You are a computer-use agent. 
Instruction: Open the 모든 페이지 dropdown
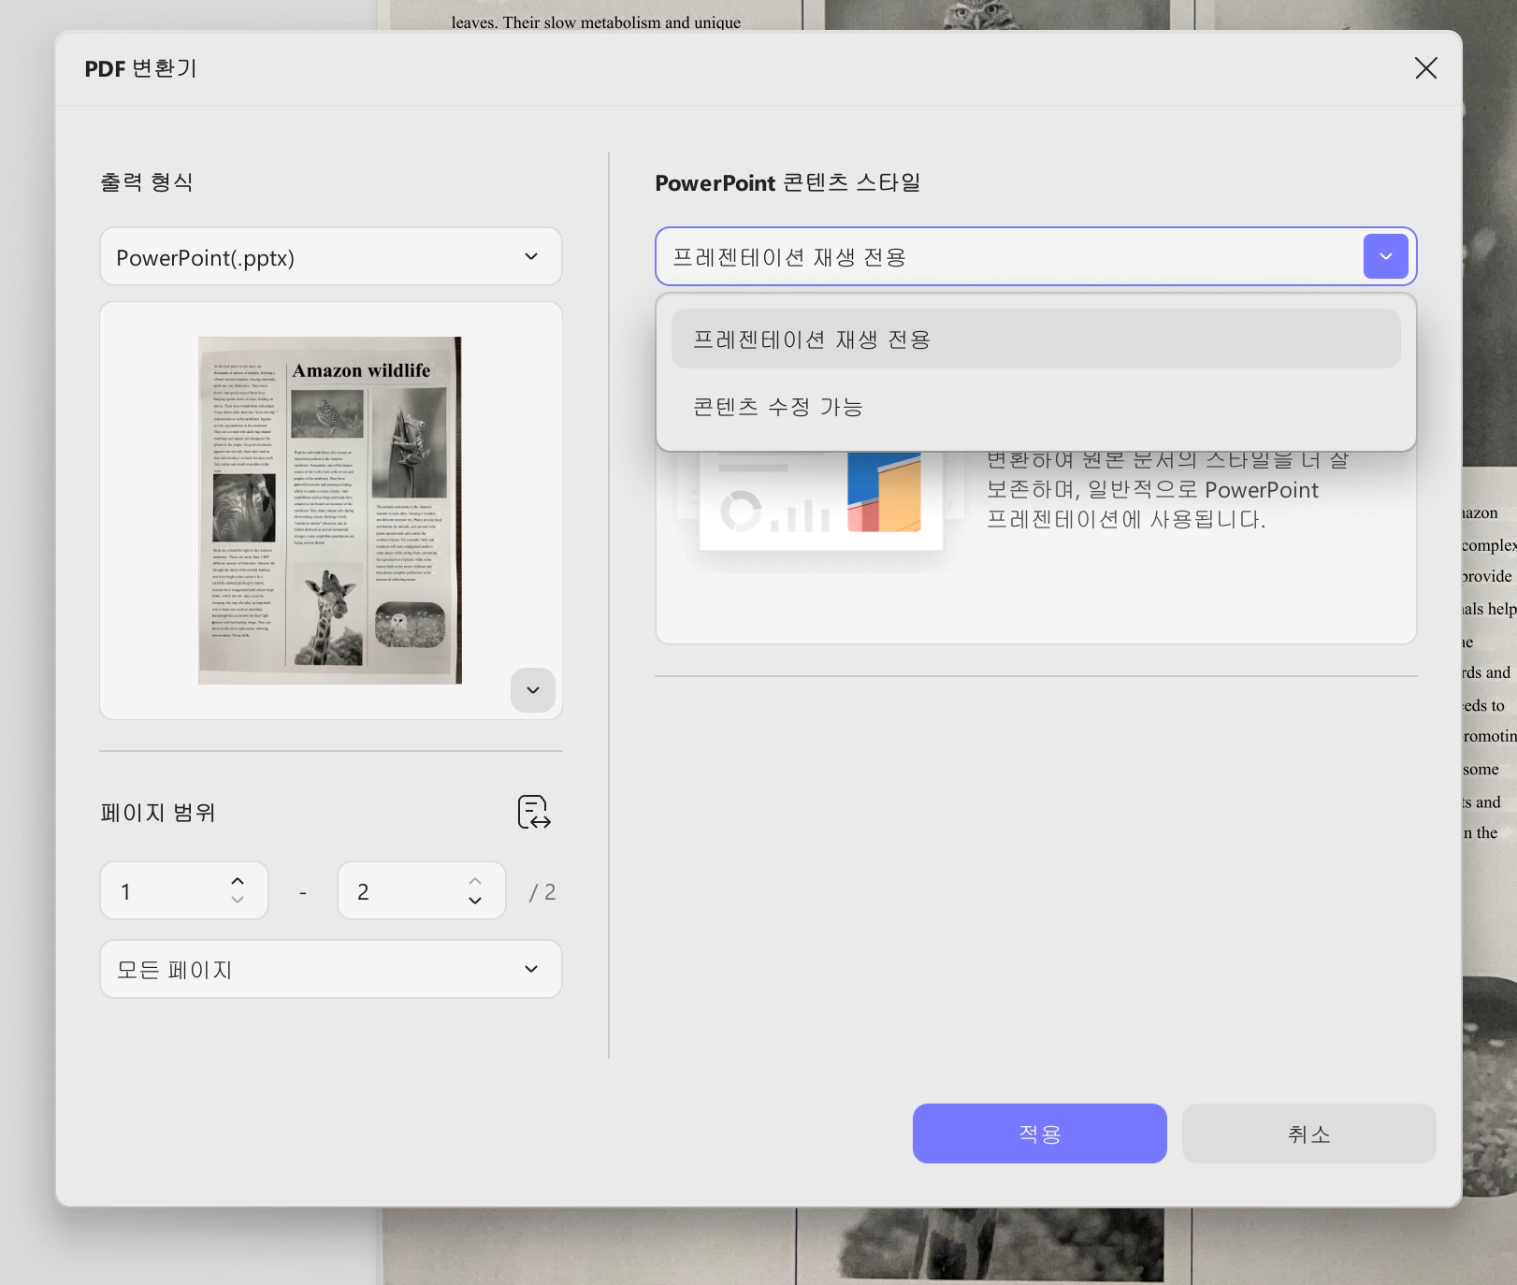[x=330, y=969]
